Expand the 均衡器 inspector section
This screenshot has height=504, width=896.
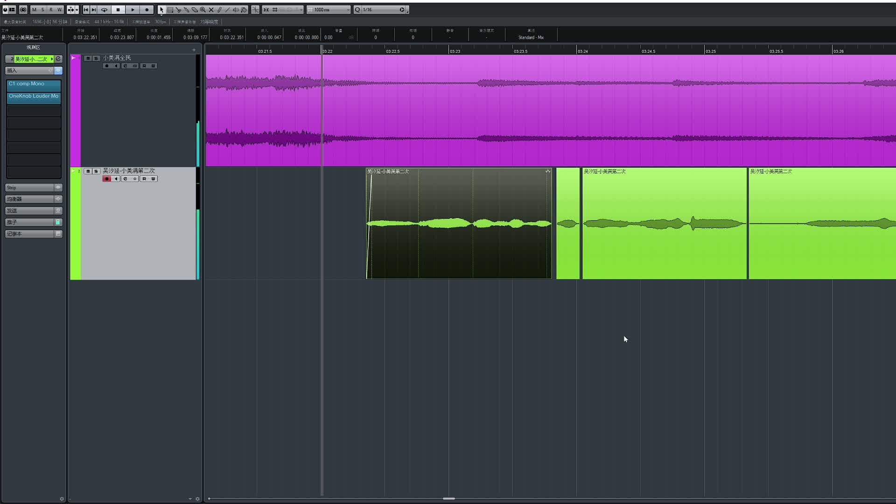(29, 199)
